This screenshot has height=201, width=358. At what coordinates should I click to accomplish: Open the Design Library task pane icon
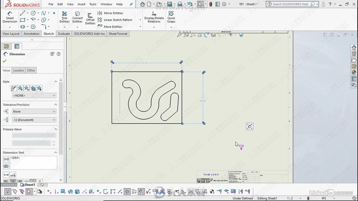[x=354, y=54]
